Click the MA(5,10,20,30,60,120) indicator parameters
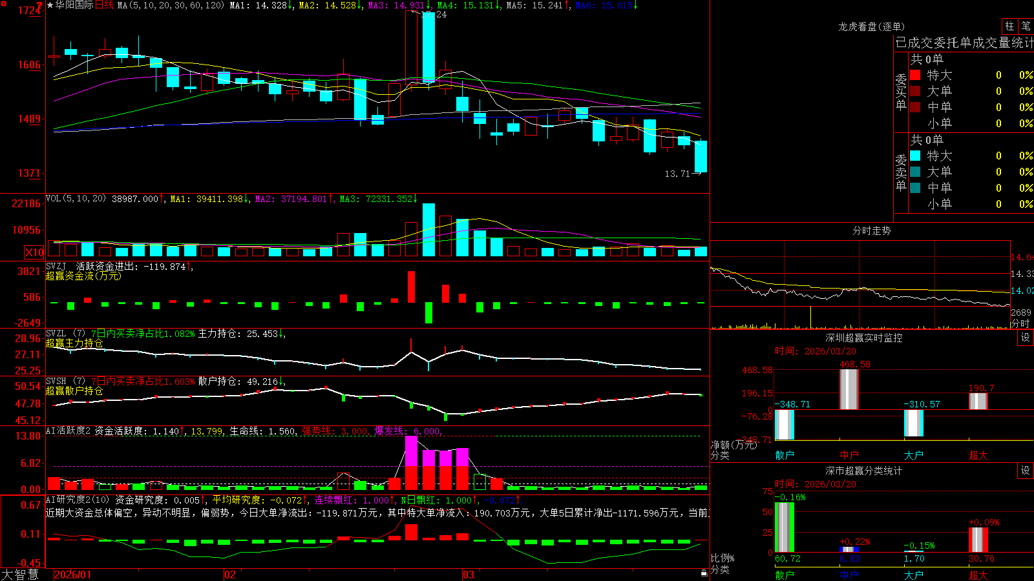 (171, 5)
